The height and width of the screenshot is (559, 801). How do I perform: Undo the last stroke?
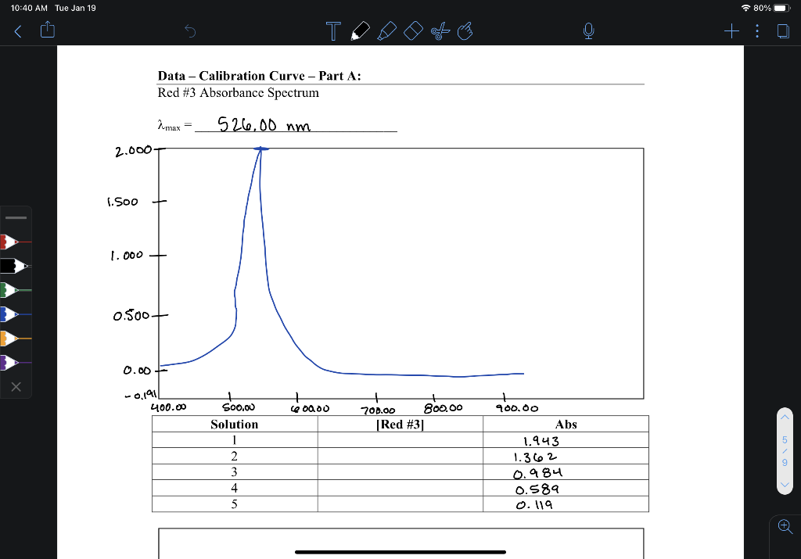190,31
